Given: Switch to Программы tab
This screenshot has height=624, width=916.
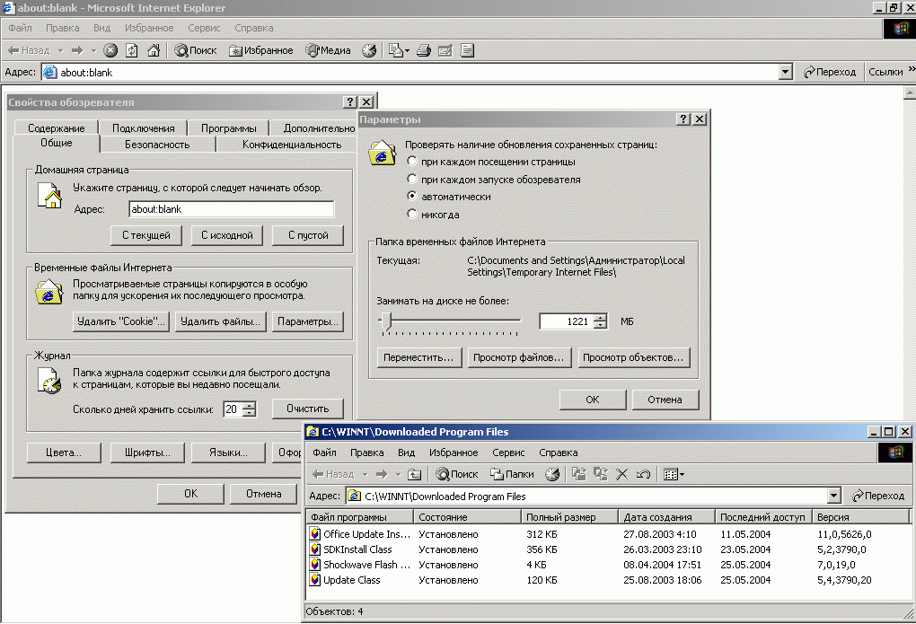Looking at the screenshot, I should click(228, 128).
